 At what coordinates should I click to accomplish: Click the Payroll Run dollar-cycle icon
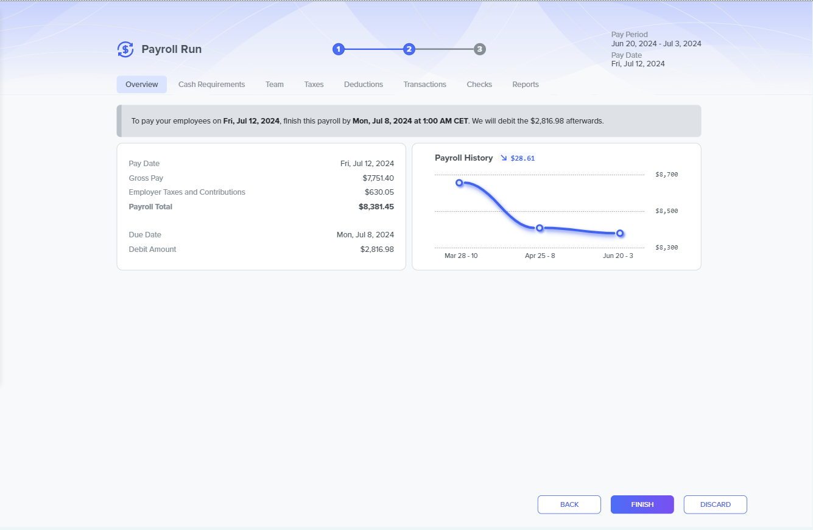125,49
